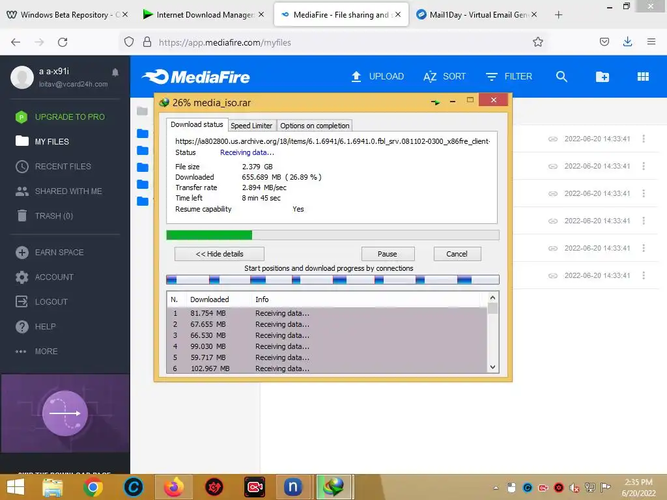
Task: Click the browser back arrow
Action: coord(16,42)
